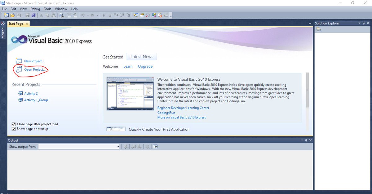
Task: Click the Visual Basic IDE thumbnail image
Action: click(x=130, y=93)
